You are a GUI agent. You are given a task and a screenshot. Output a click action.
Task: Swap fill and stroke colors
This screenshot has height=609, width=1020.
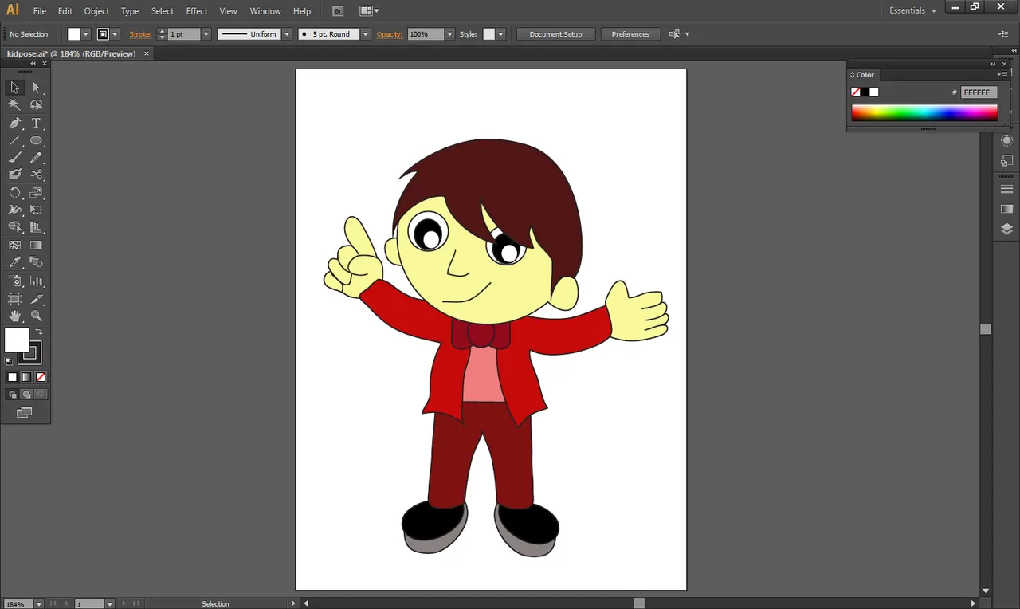coord(38,332)
